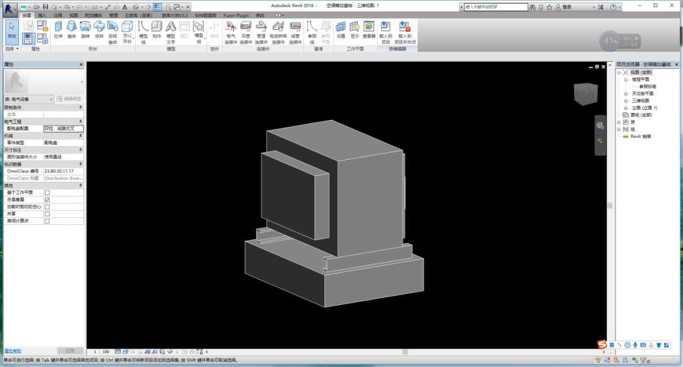Image resolution: width=683 pixels, height=367 pixels.
Task: Switch to the 注释 (Annotate) ribbon tab
Action: pyautogui.click(x=58, y=15)
